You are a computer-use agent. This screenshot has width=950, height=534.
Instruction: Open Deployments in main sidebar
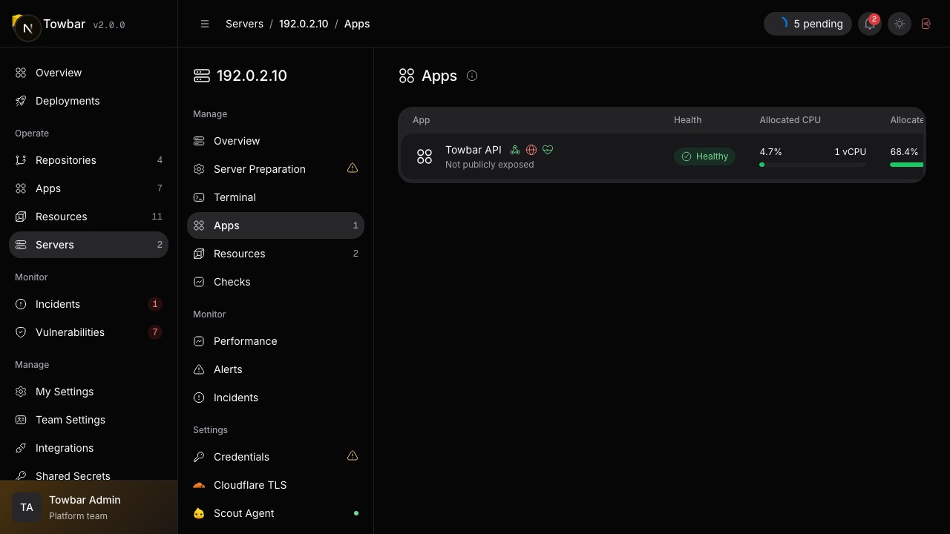88,101
